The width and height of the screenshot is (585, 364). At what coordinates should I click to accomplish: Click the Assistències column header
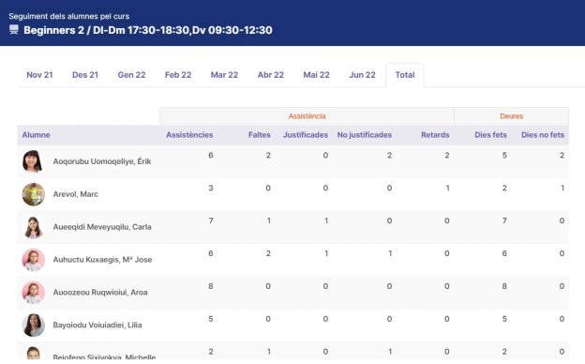pyautogui.click(x=189, y=135)
